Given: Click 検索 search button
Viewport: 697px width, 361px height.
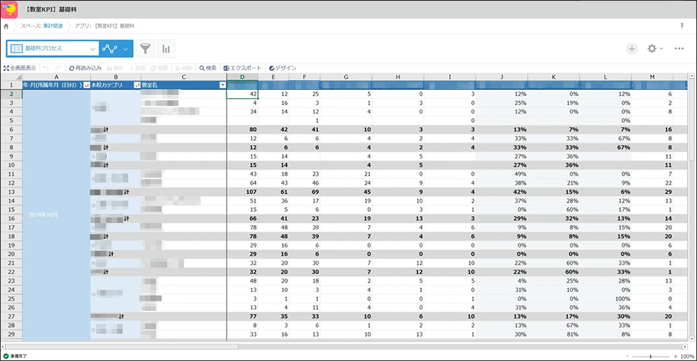Looking at the screenshot, I should tap(208, 68).
